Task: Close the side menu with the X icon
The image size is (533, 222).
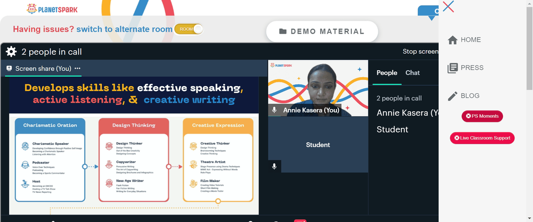Action: tap(448, 6)
